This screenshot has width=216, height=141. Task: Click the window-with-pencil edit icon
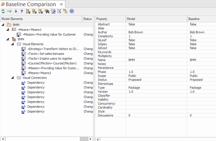(x=53, y=11)
